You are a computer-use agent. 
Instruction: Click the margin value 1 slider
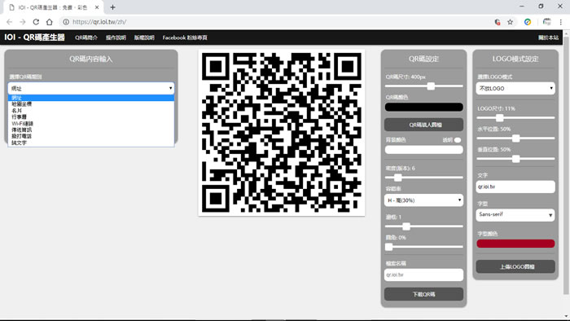pyautogui.click(x=423, y=226)
